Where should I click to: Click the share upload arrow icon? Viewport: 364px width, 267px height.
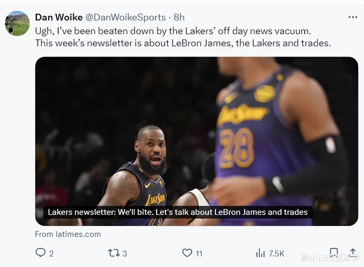coord(353,251)
